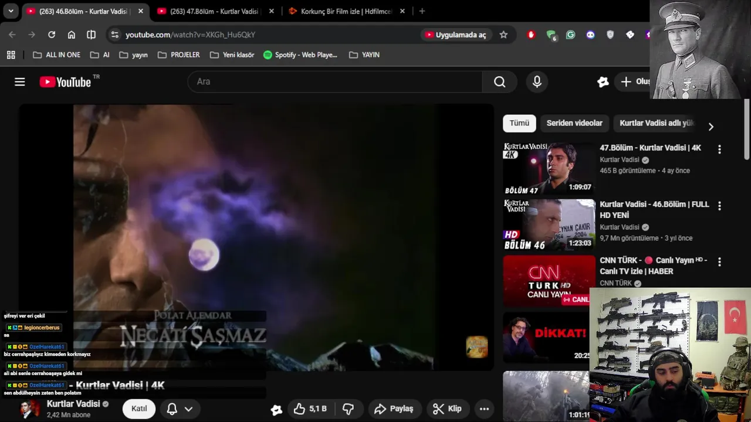Open the Spotify - Web Player bookmark

(300, 55)
